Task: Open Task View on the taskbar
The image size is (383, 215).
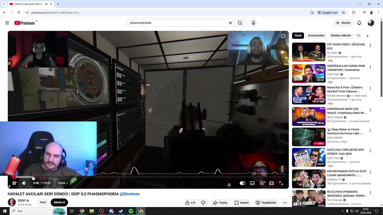Action: click(x=72, y=211)
